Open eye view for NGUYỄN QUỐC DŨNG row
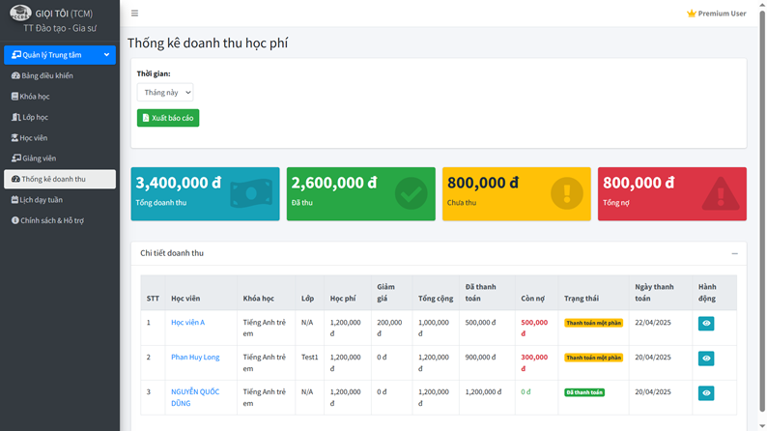 click(x=706, y=393)
